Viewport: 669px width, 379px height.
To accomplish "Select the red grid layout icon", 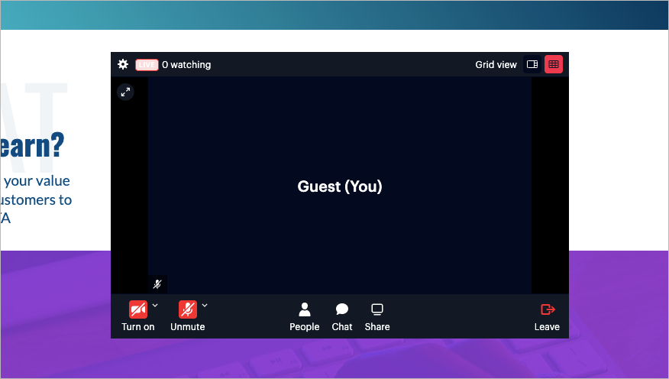I will (554, 65).
